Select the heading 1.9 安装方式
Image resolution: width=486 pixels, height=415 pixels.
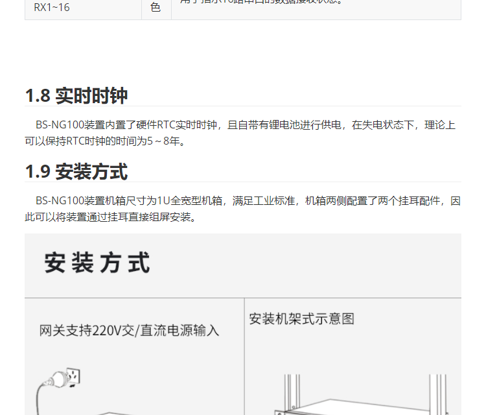[x=76, y=171]
